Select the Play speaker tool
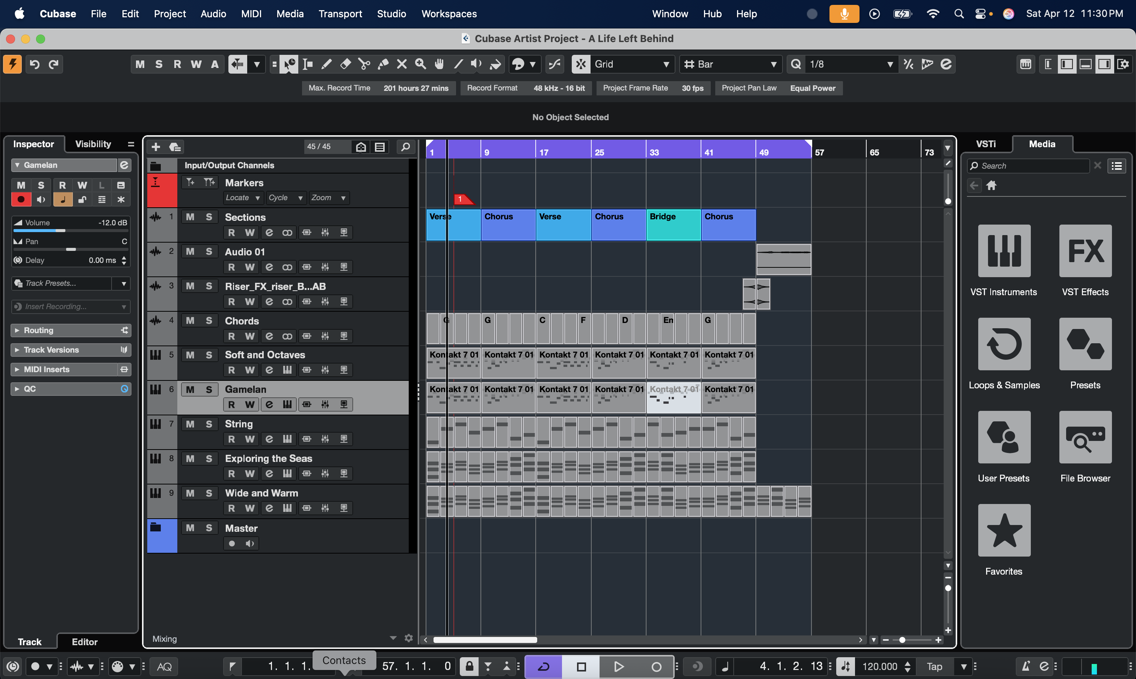Screen dimensions: 1136x679 click(476, 64)
